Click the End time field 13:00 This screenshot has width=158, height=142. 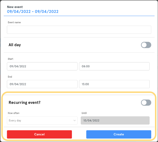(114, 84)
